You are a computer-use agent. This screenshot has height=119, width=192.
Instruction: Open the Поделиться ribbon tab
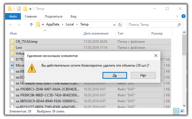(54, 16)
